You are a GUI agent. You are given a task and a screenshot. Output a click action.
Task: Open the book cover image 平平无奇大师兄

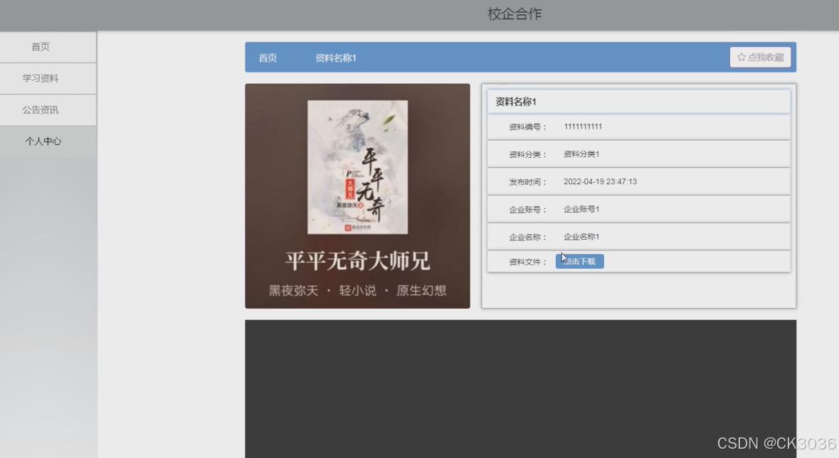click(x=357, y=196)
